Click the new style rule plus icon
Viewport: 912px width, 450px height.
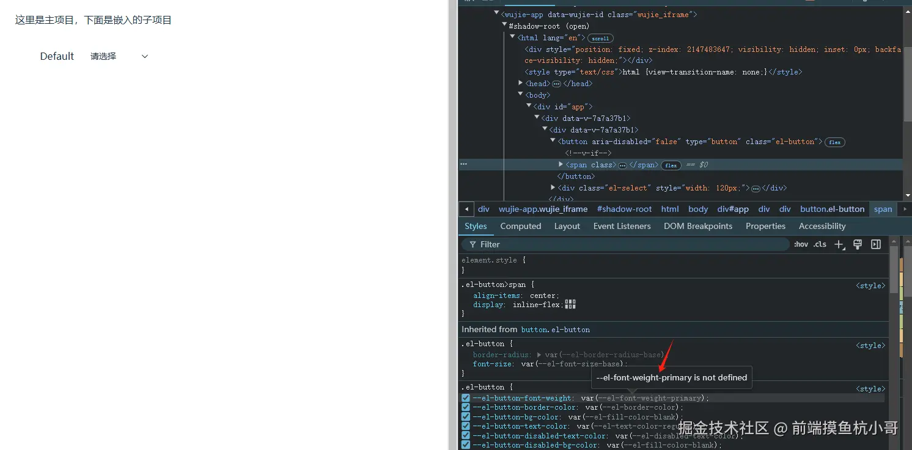[x=839, y=244]
